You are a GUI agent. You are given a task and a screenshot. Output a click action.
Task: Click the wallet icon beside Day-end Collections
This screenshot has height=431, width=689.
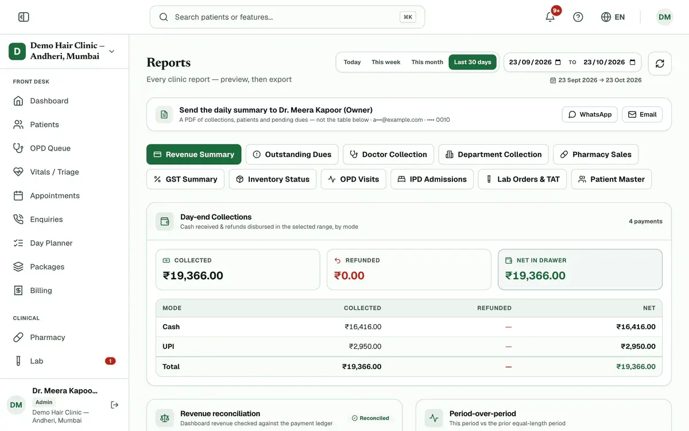165,221
